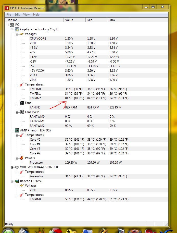The width and height of the screenshot is (177, 233).
Task: Select the VIN1 voltage row
Action: click(99, 43)
